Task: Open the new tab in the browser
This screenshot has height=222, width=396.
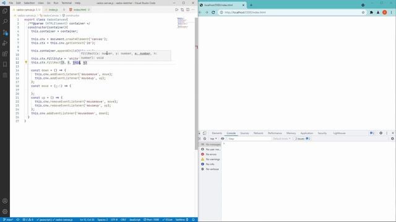Action: point(251,5)
